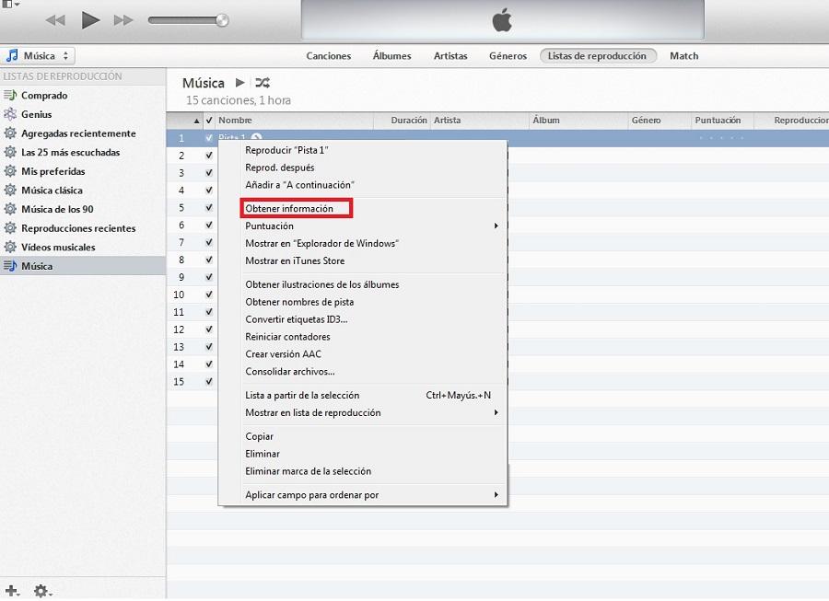The image size is (829, 601).
Task: Choose Obtener información from context menu
Action: point(289,209)
